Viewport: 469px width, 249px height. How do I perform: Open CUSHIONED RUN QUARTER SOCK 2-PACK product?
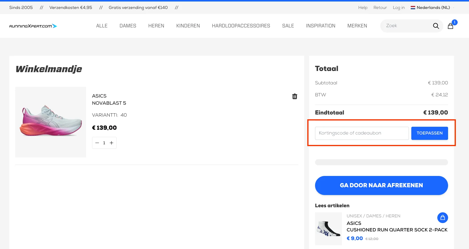[x=397, y=230]
